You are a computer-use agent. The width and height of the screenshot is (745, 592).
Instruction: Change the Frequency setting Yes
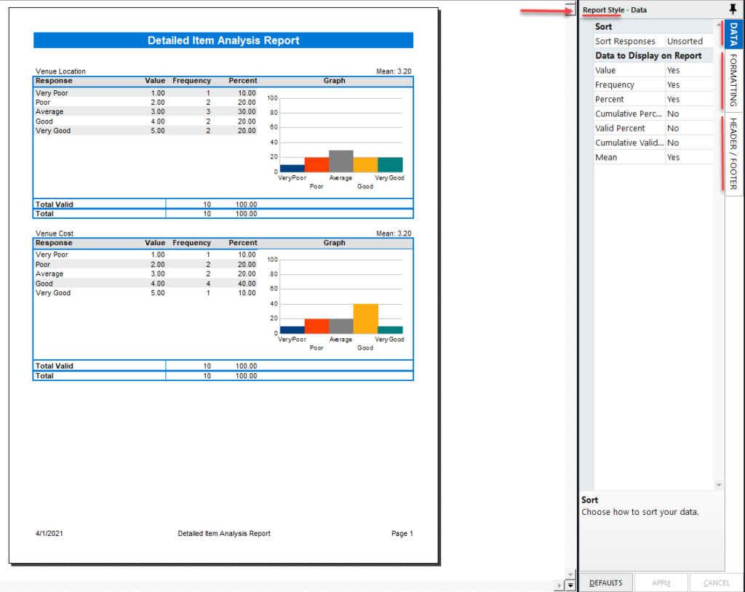(689, 84)
